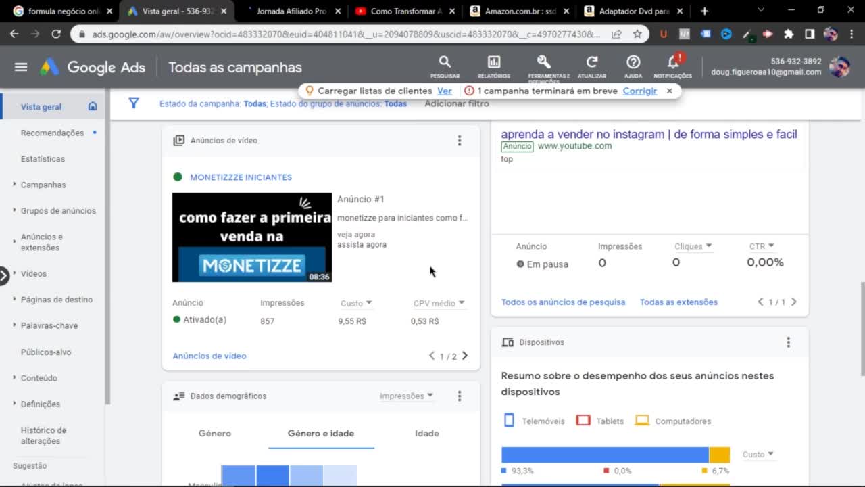Open Todos os anúncios de pesquisa link
Viewport: 865px width, 487px height.
563,302
